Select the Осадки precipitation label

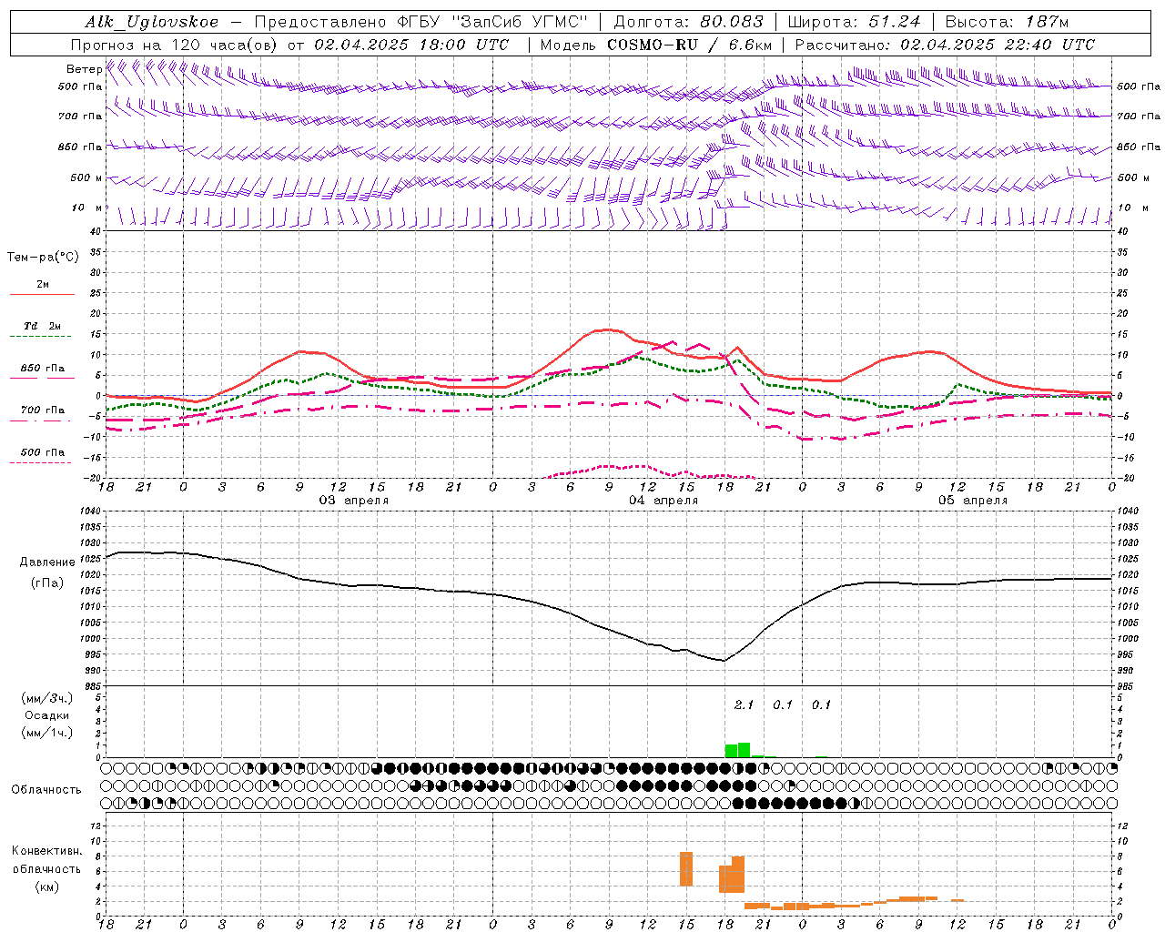46,715
